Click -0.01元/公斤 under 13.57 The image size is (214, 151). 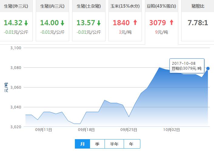pos(89,32)
